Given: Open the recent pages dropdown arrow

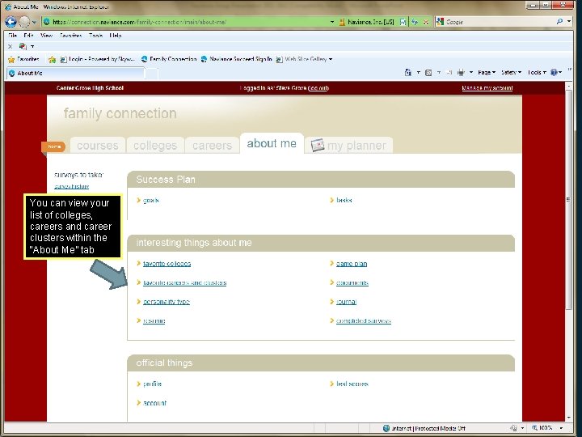Looking at the screenshot, I should pyautogui.click(x=34, y=23).
